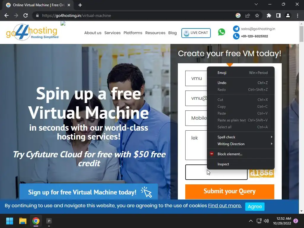Screen dimensions: 304x228
Task: Click the volume speaker tray icon
Action: [266, 221]
